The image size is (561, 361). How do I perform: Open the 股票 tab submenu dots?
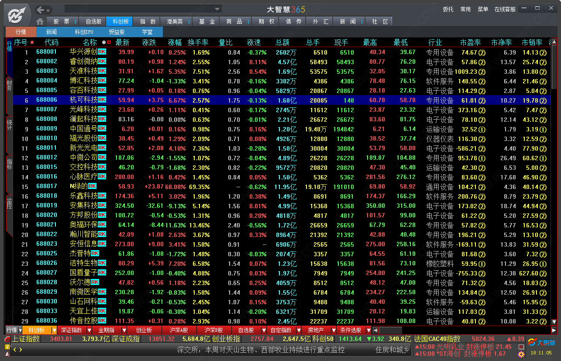(x=76, y=21)
